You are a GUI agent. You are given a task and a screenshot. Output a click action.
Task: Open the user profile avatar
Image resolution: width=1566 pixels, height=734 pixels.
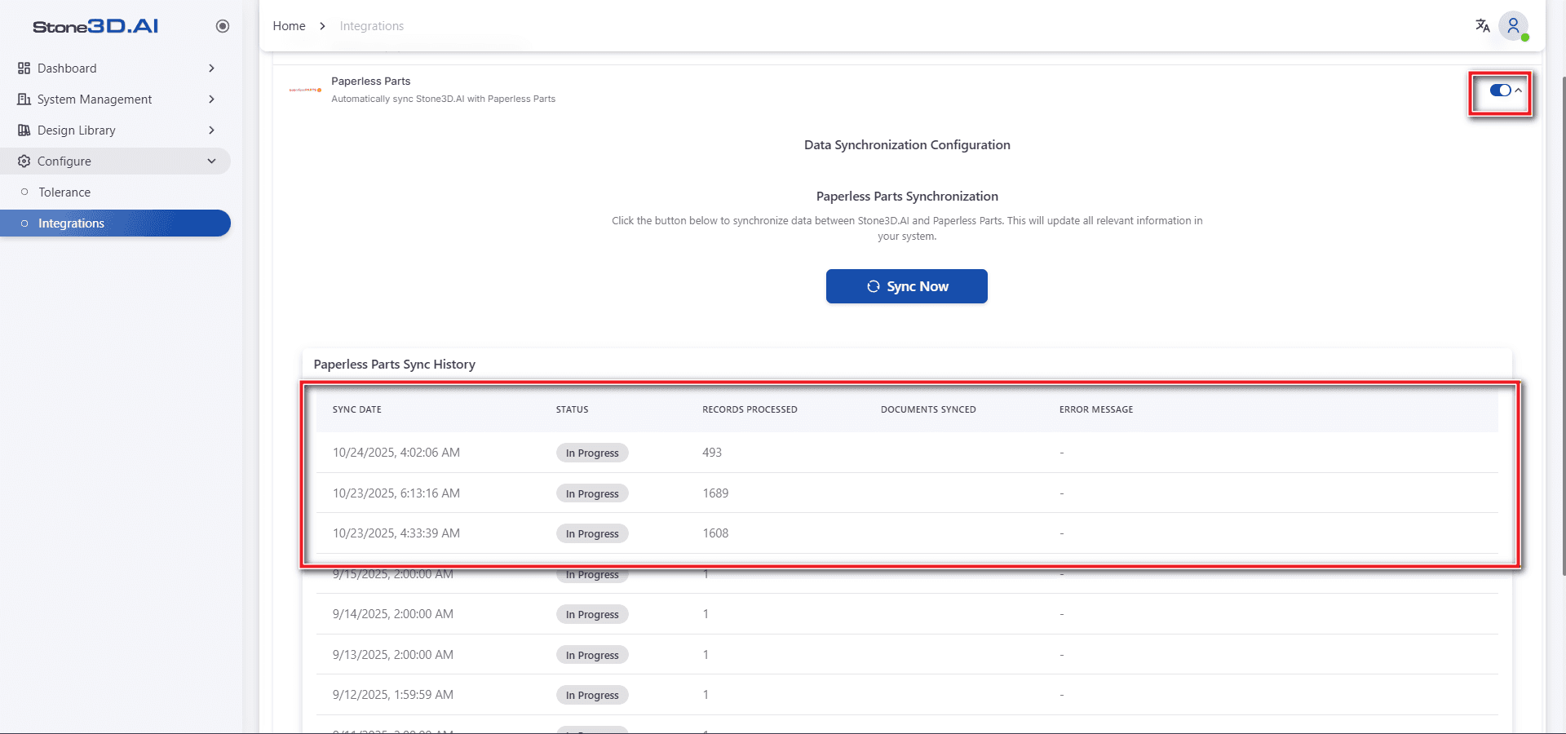pyautogui.click(x=1513, y=26)
